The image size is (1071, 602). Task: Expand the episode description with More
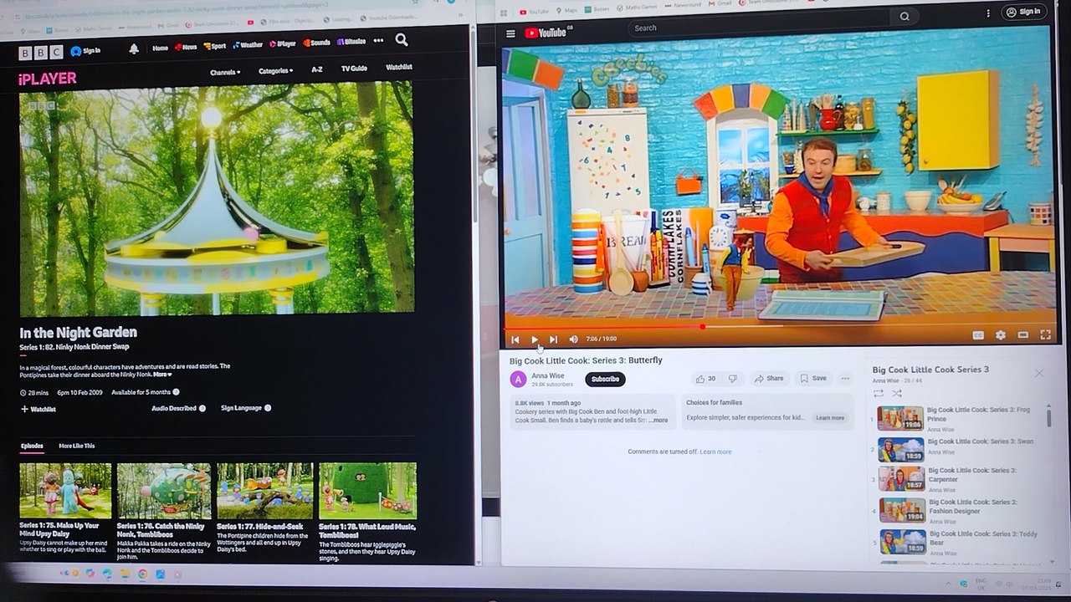(162, 374)
